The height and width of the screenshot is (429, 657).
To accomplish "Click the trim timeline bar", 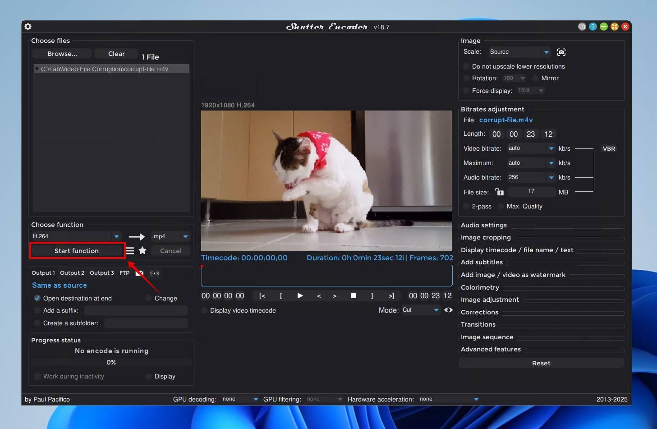I will click(x=327, y=276).
